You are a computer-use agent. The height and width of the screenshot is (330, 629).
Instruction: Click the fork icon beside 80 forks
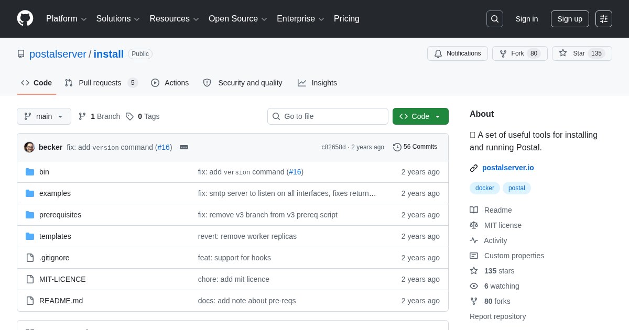tap(474, 301)
